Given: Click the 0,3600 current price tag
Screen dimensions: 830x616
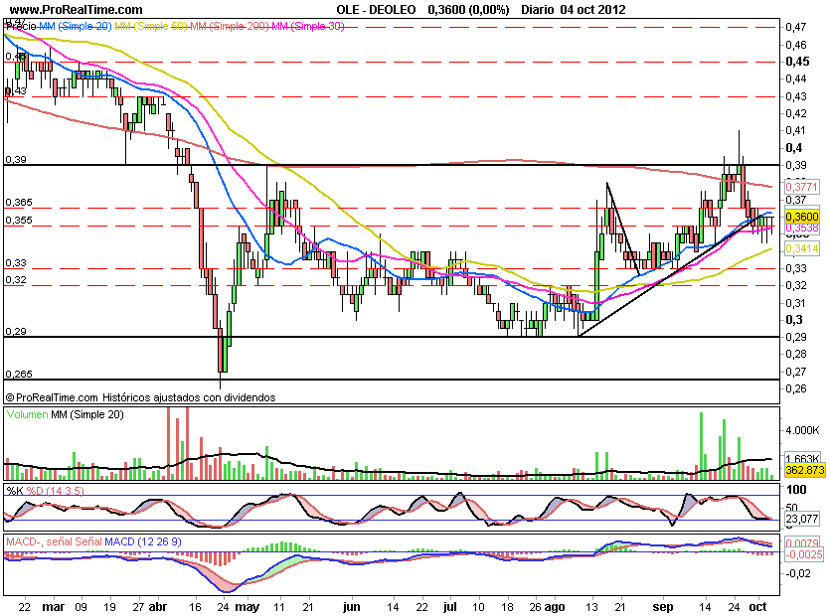Looking at the screenshot, I should 800,216.
